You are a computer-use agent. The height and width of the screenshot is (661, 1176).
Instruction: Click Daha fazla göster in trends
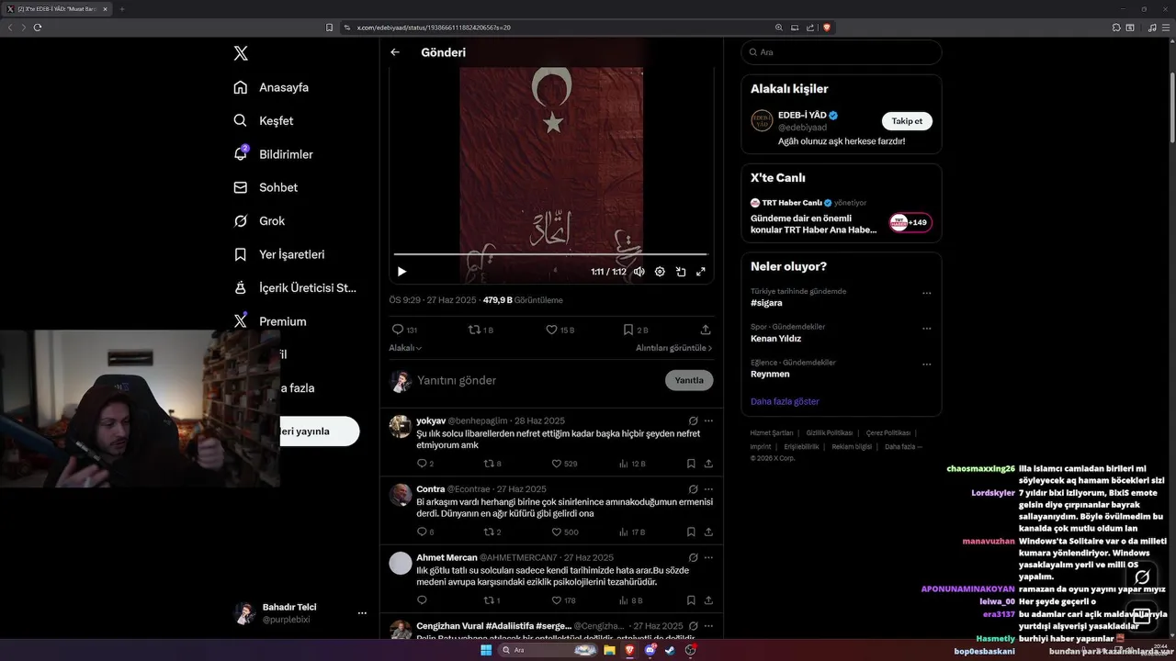pos(785,401)
